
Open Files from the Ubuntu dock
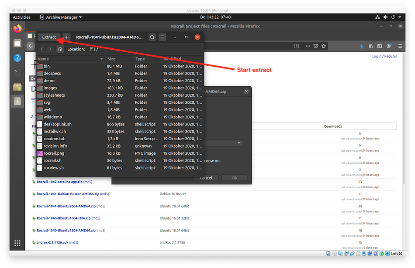click(x=17, y=43)
